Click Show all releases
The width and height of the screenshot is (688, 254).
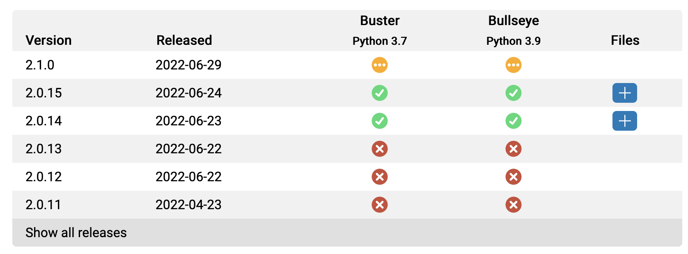pos(76,233)
